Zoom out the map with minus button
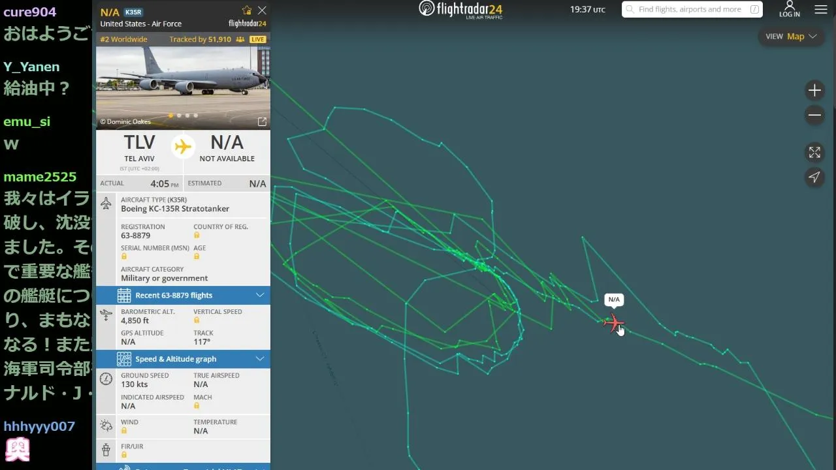 pos(814,116)
